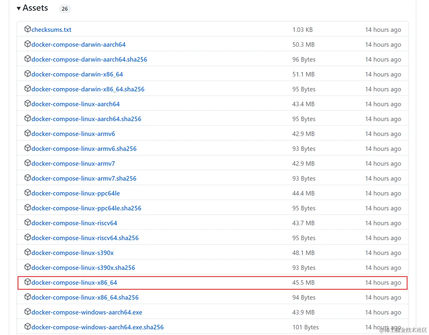Click the 96 Bytes size value
The height and width of the screenshot is (335, 429).
pos(304,60)
